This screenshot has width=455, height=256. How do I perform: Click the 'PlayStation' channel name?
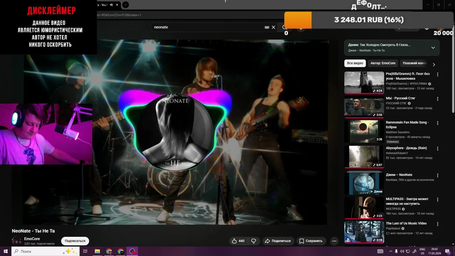coord(393,228)
